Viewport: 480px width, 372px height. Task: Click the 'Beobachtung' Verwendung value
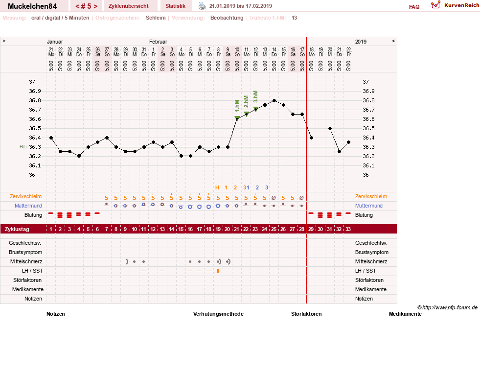pos(227,18)
